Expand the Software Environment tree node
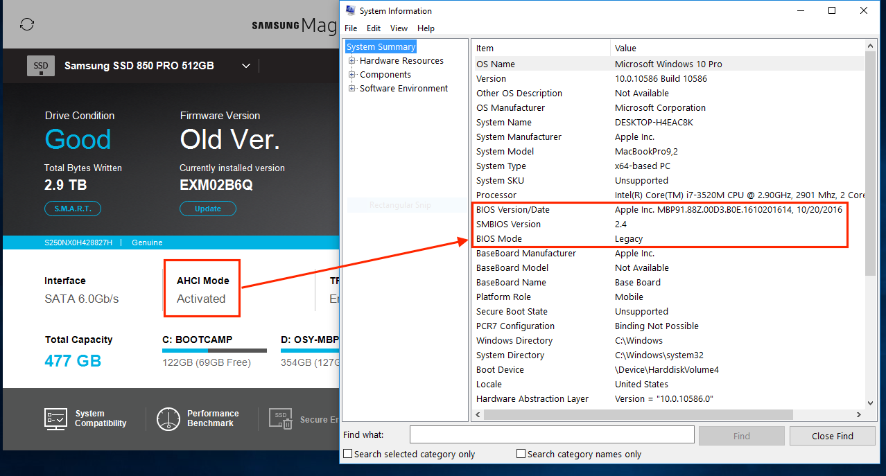This screenshot has width=886, height=476. (352, 89)
